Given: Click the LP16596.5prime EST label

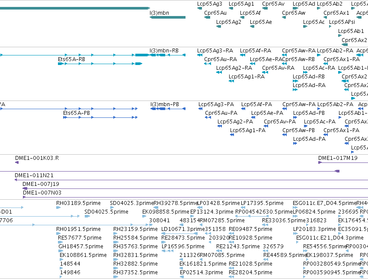Looking at the screenshot, I should [x=183, y=247].
